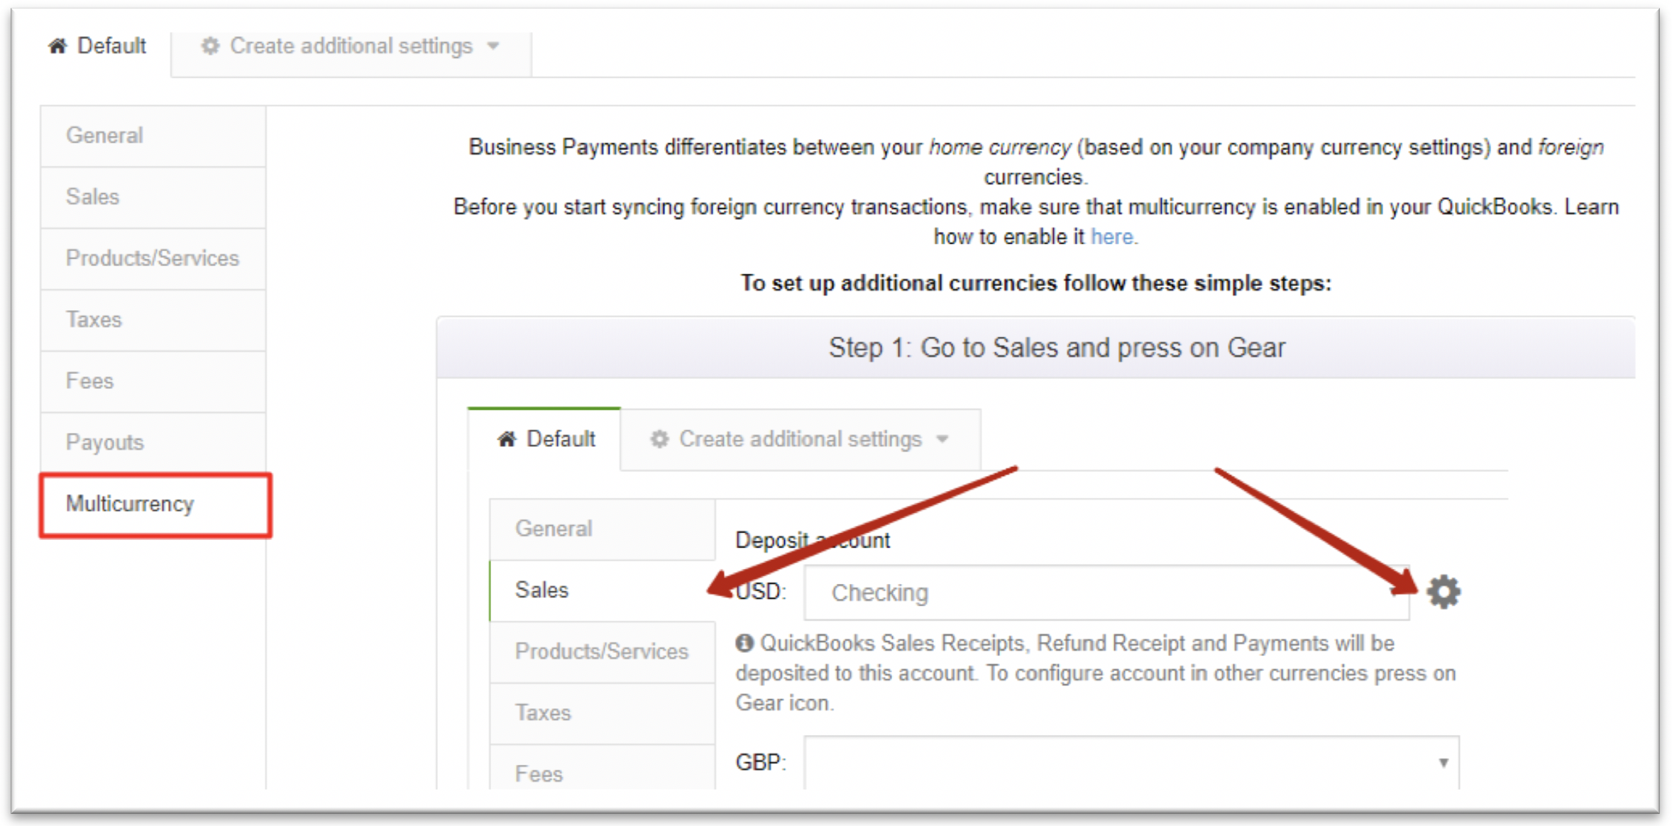
Task: Select the Multicurrency sidebar tab
Action: 155,505
